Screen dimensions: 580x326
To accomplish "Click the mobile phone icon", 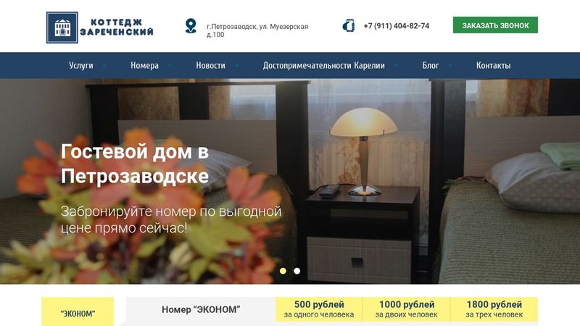I will tap(349, 26).
